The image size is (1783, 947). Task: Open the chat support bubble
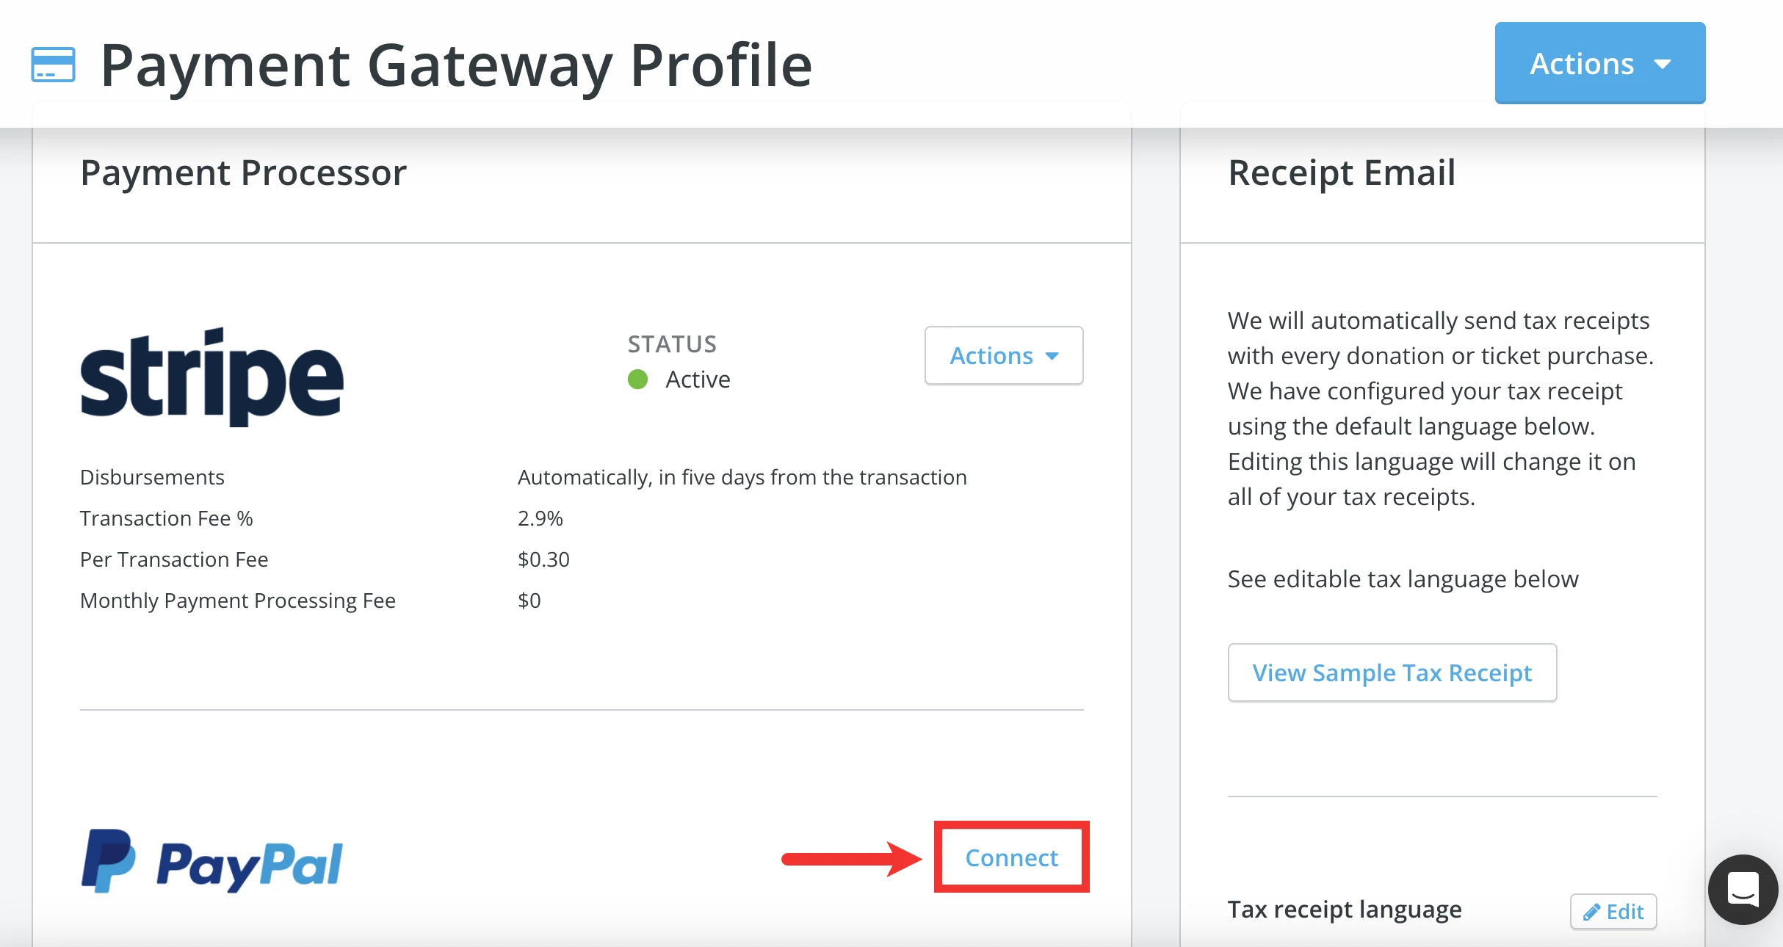[1743, 889]
